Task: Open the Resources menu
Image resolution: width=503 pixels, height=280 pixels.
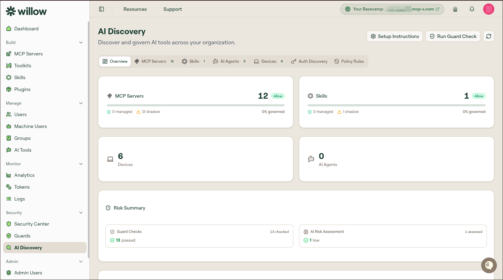Action: click(135, 9)
